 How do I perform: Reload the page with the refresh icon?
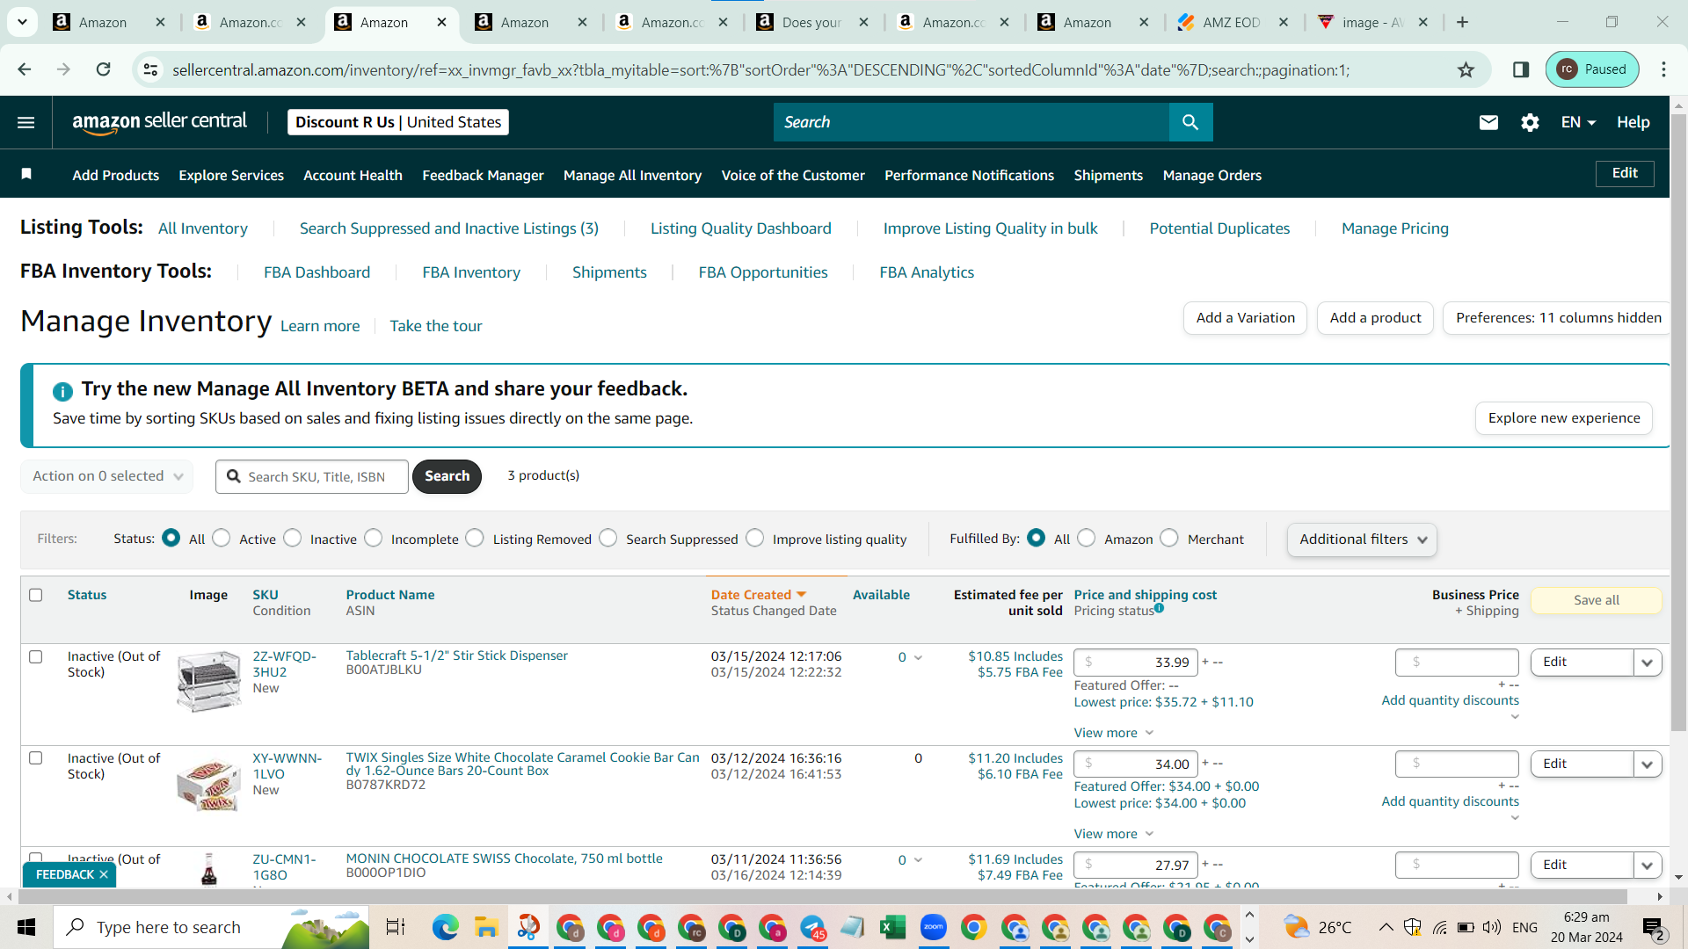point(103,69)
